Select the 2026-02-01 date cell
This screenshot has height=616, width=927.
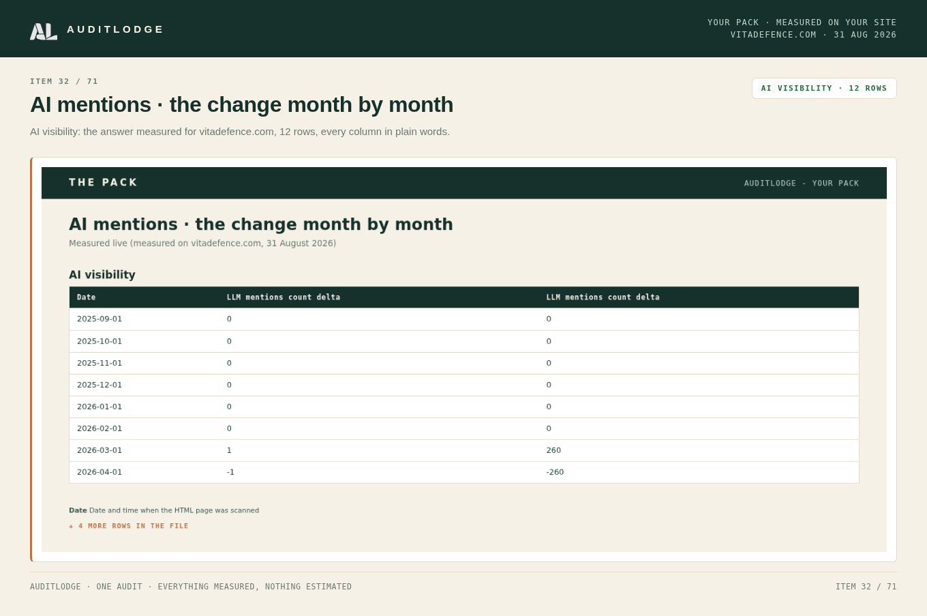pos(100,428)
